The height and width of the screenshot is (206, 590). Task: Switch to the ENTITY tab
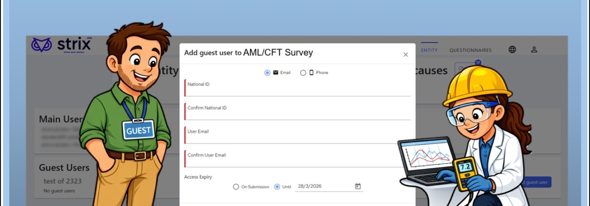click(x=430, y=50)
